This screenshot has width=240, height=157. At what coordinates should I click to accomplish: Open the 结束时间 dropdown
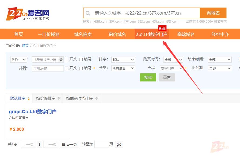[220, 60]
